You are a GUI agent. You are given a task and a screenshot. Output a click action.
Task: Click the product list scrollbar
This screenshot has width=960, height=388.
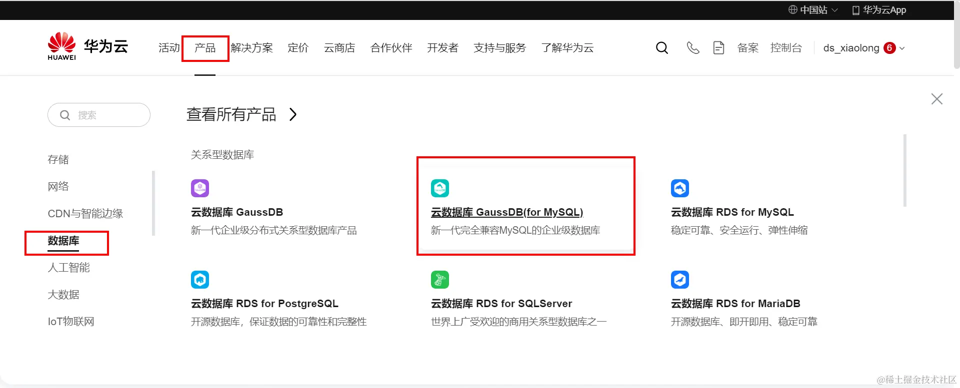905,170
